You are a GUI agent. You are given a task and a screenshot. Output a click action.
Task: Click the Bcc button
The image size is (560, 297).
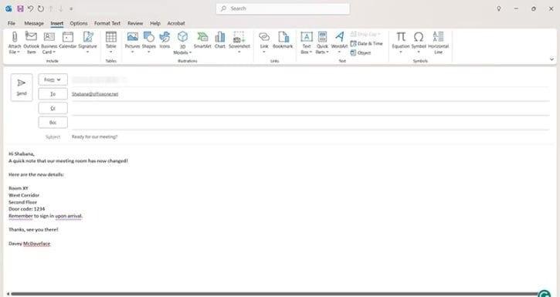point(53,123)
